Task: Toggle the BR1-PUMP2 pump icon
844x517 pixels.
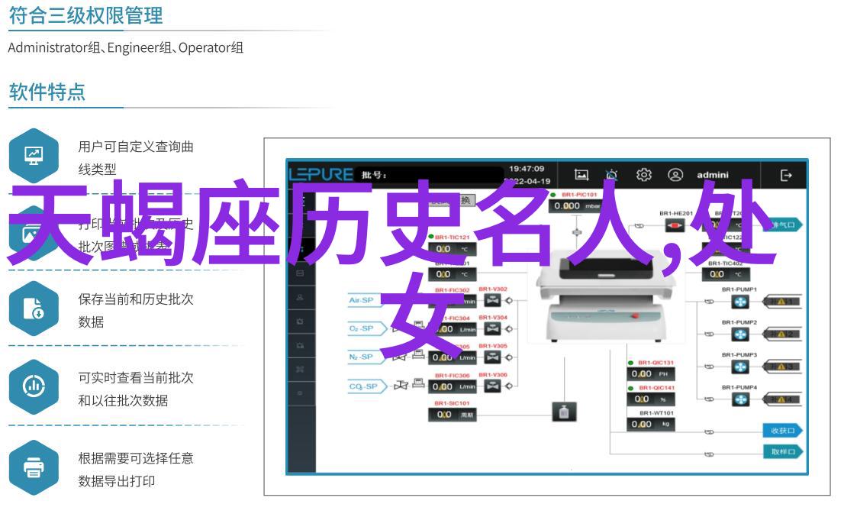Action: pyautogui.click(x=741, y=334)
